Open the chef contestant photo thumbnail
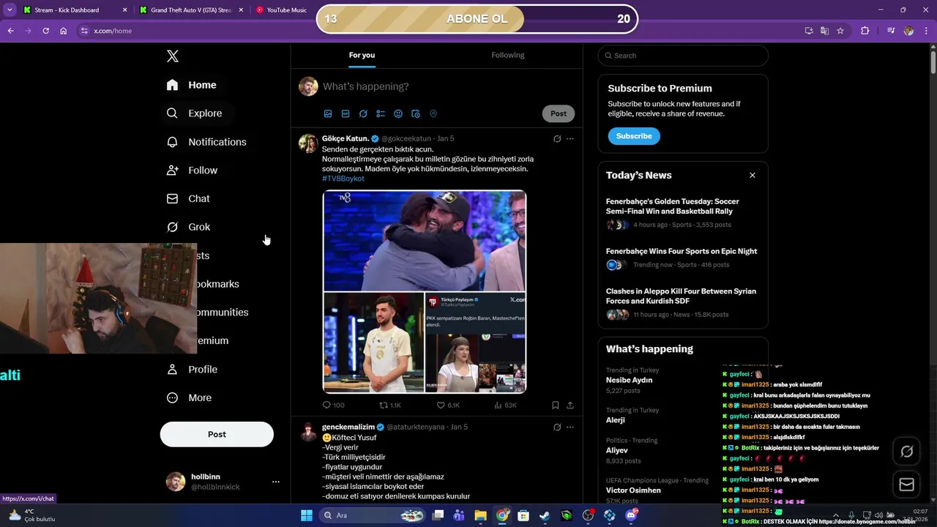The image size is (937, 527). point(373,343)
